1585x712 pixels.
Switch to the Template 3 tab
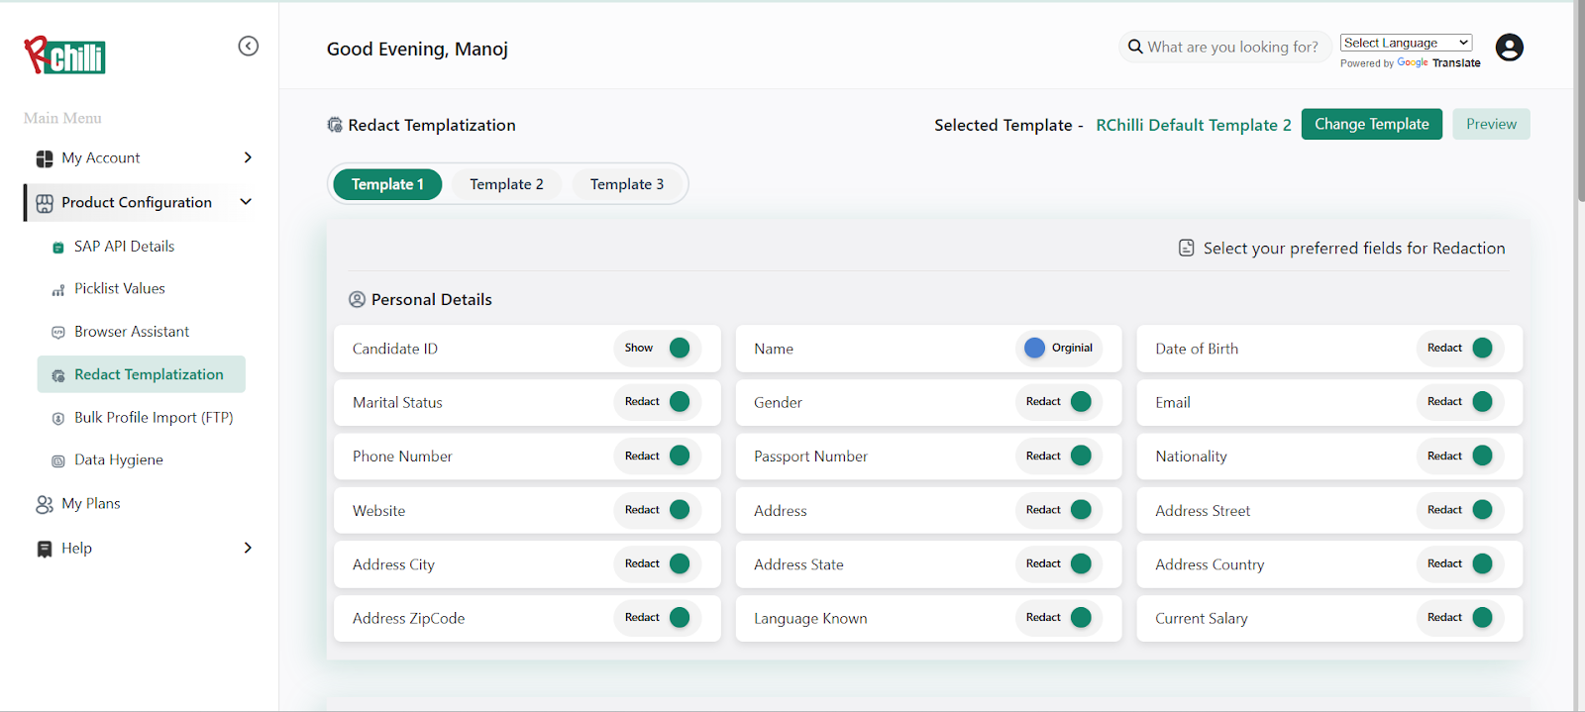pos(627,184)
